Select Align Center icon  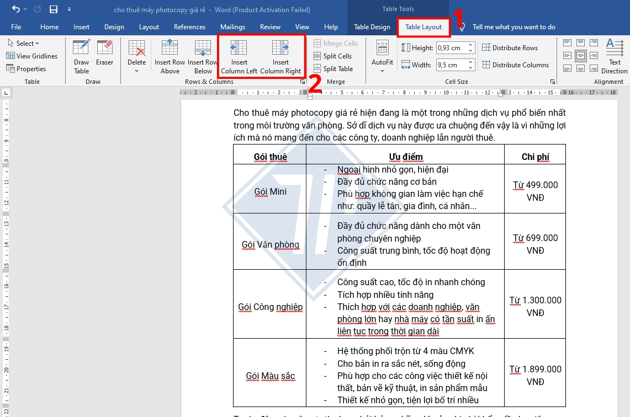[580, 55]
